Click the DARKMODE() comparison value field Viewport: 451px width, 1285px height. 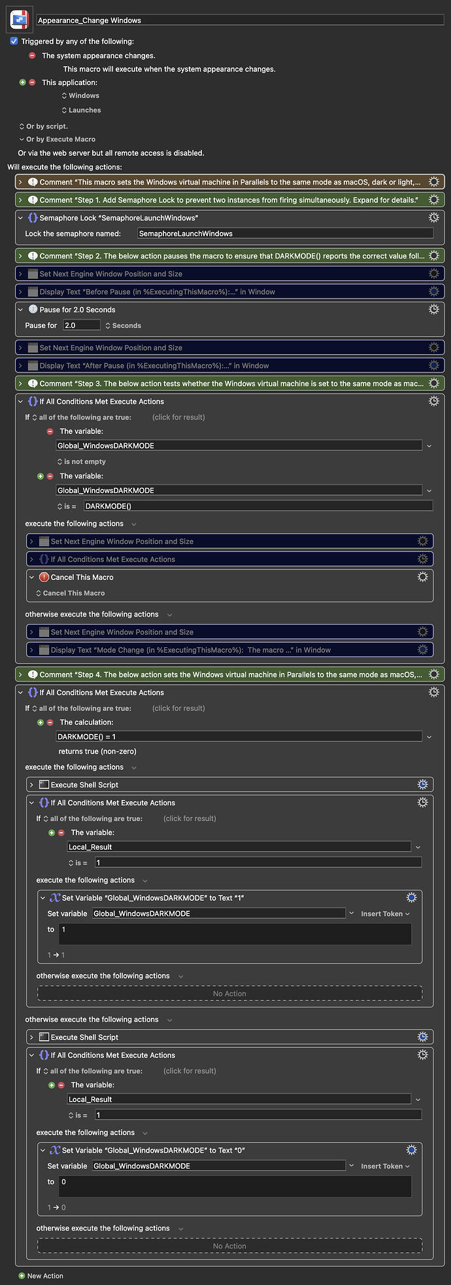258,506
